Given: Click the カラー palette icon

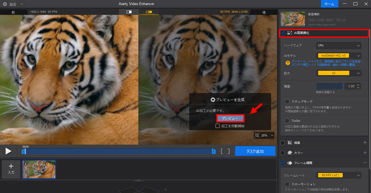Looking at the screenshot, I should click(290, 153).
